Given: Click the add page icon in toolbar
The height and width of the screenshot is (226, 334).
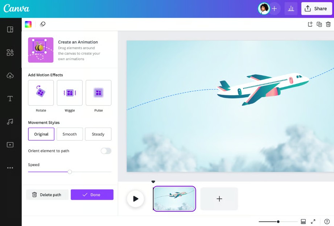Looking at the screenshot, I should [310, 24].
